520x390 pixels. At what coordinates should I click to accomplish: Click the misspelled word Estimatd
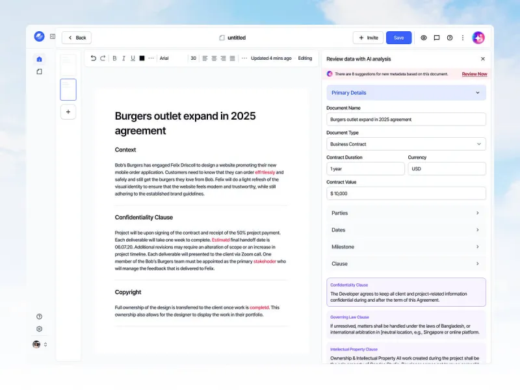[x=220, y=240]
